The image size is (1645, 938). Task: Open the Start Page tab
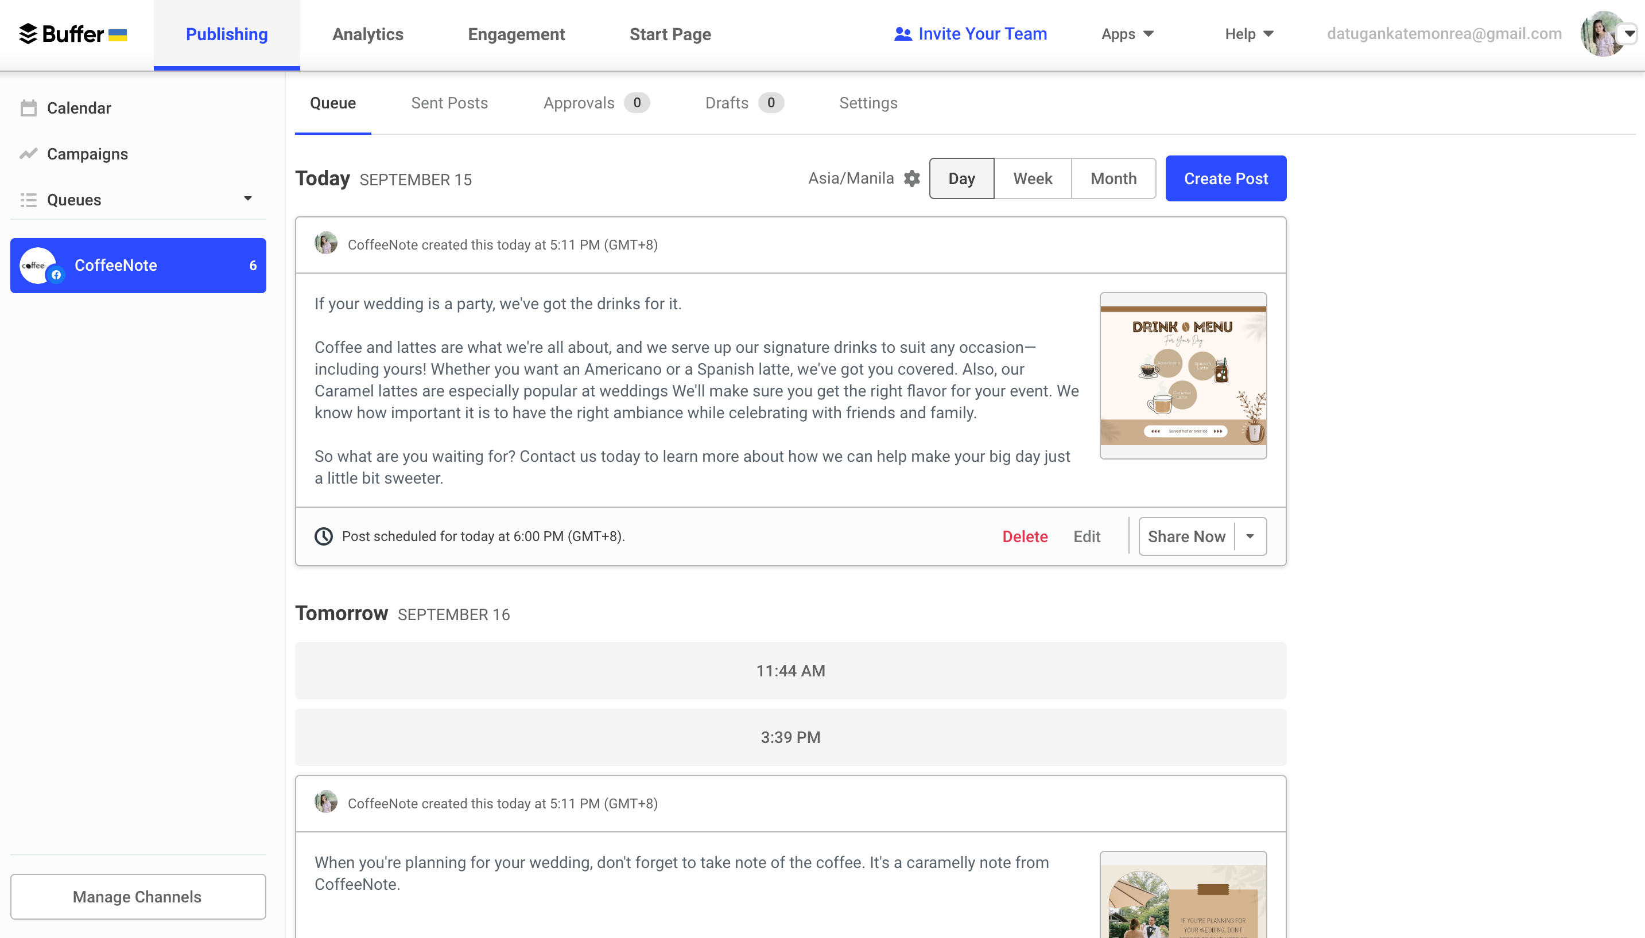point(670,34)
